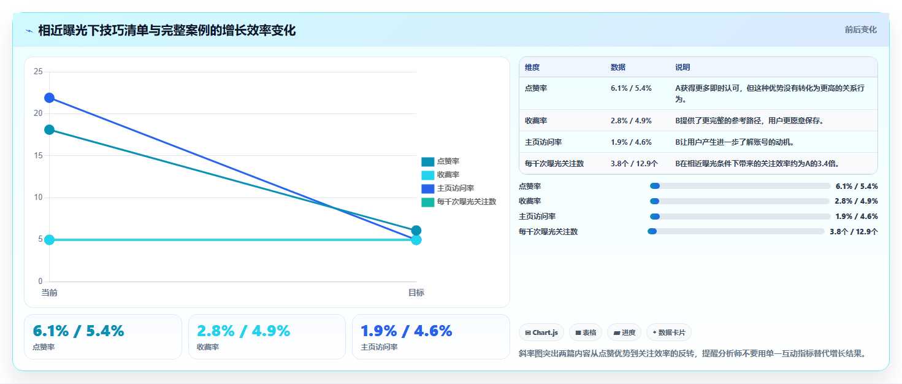902x384 pixels.
Task: Click the footer note starting 斜率图突出
Action: pos(692,353)
